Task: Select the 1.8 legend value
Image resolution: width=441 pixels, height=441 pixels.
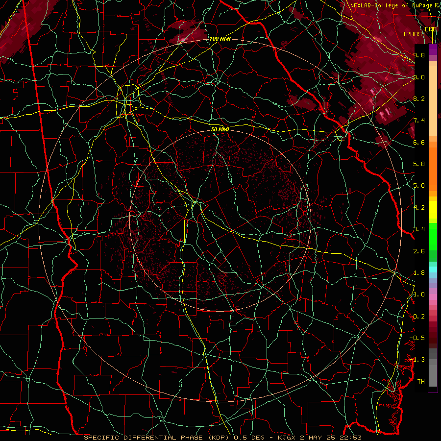Action: 419,273
